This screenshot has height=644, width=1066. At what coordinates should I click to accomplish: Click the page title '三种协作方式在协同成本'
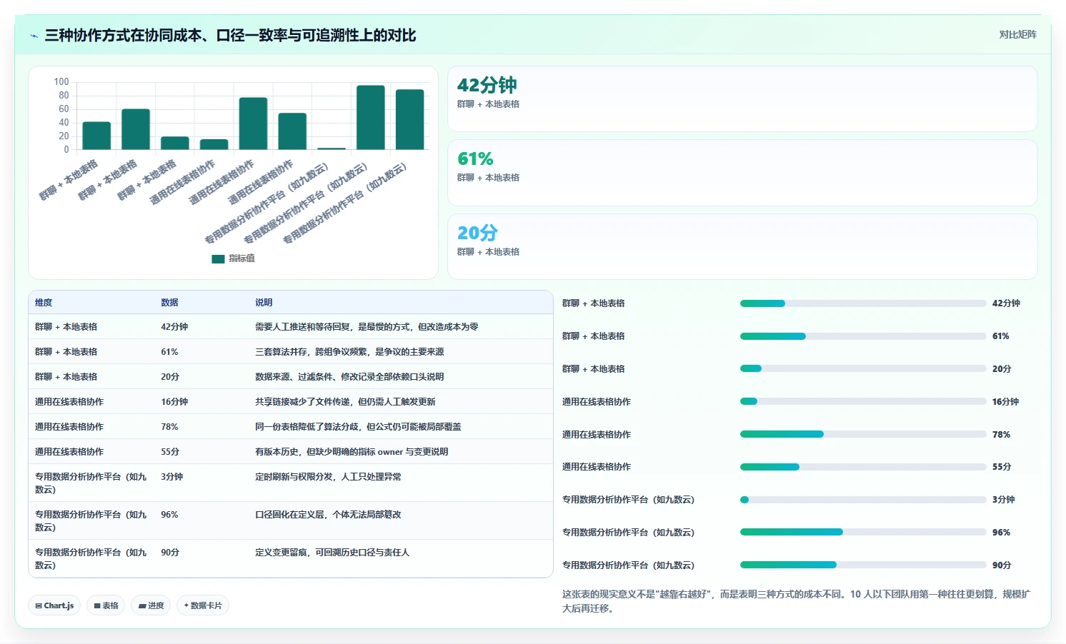[230, 36]
